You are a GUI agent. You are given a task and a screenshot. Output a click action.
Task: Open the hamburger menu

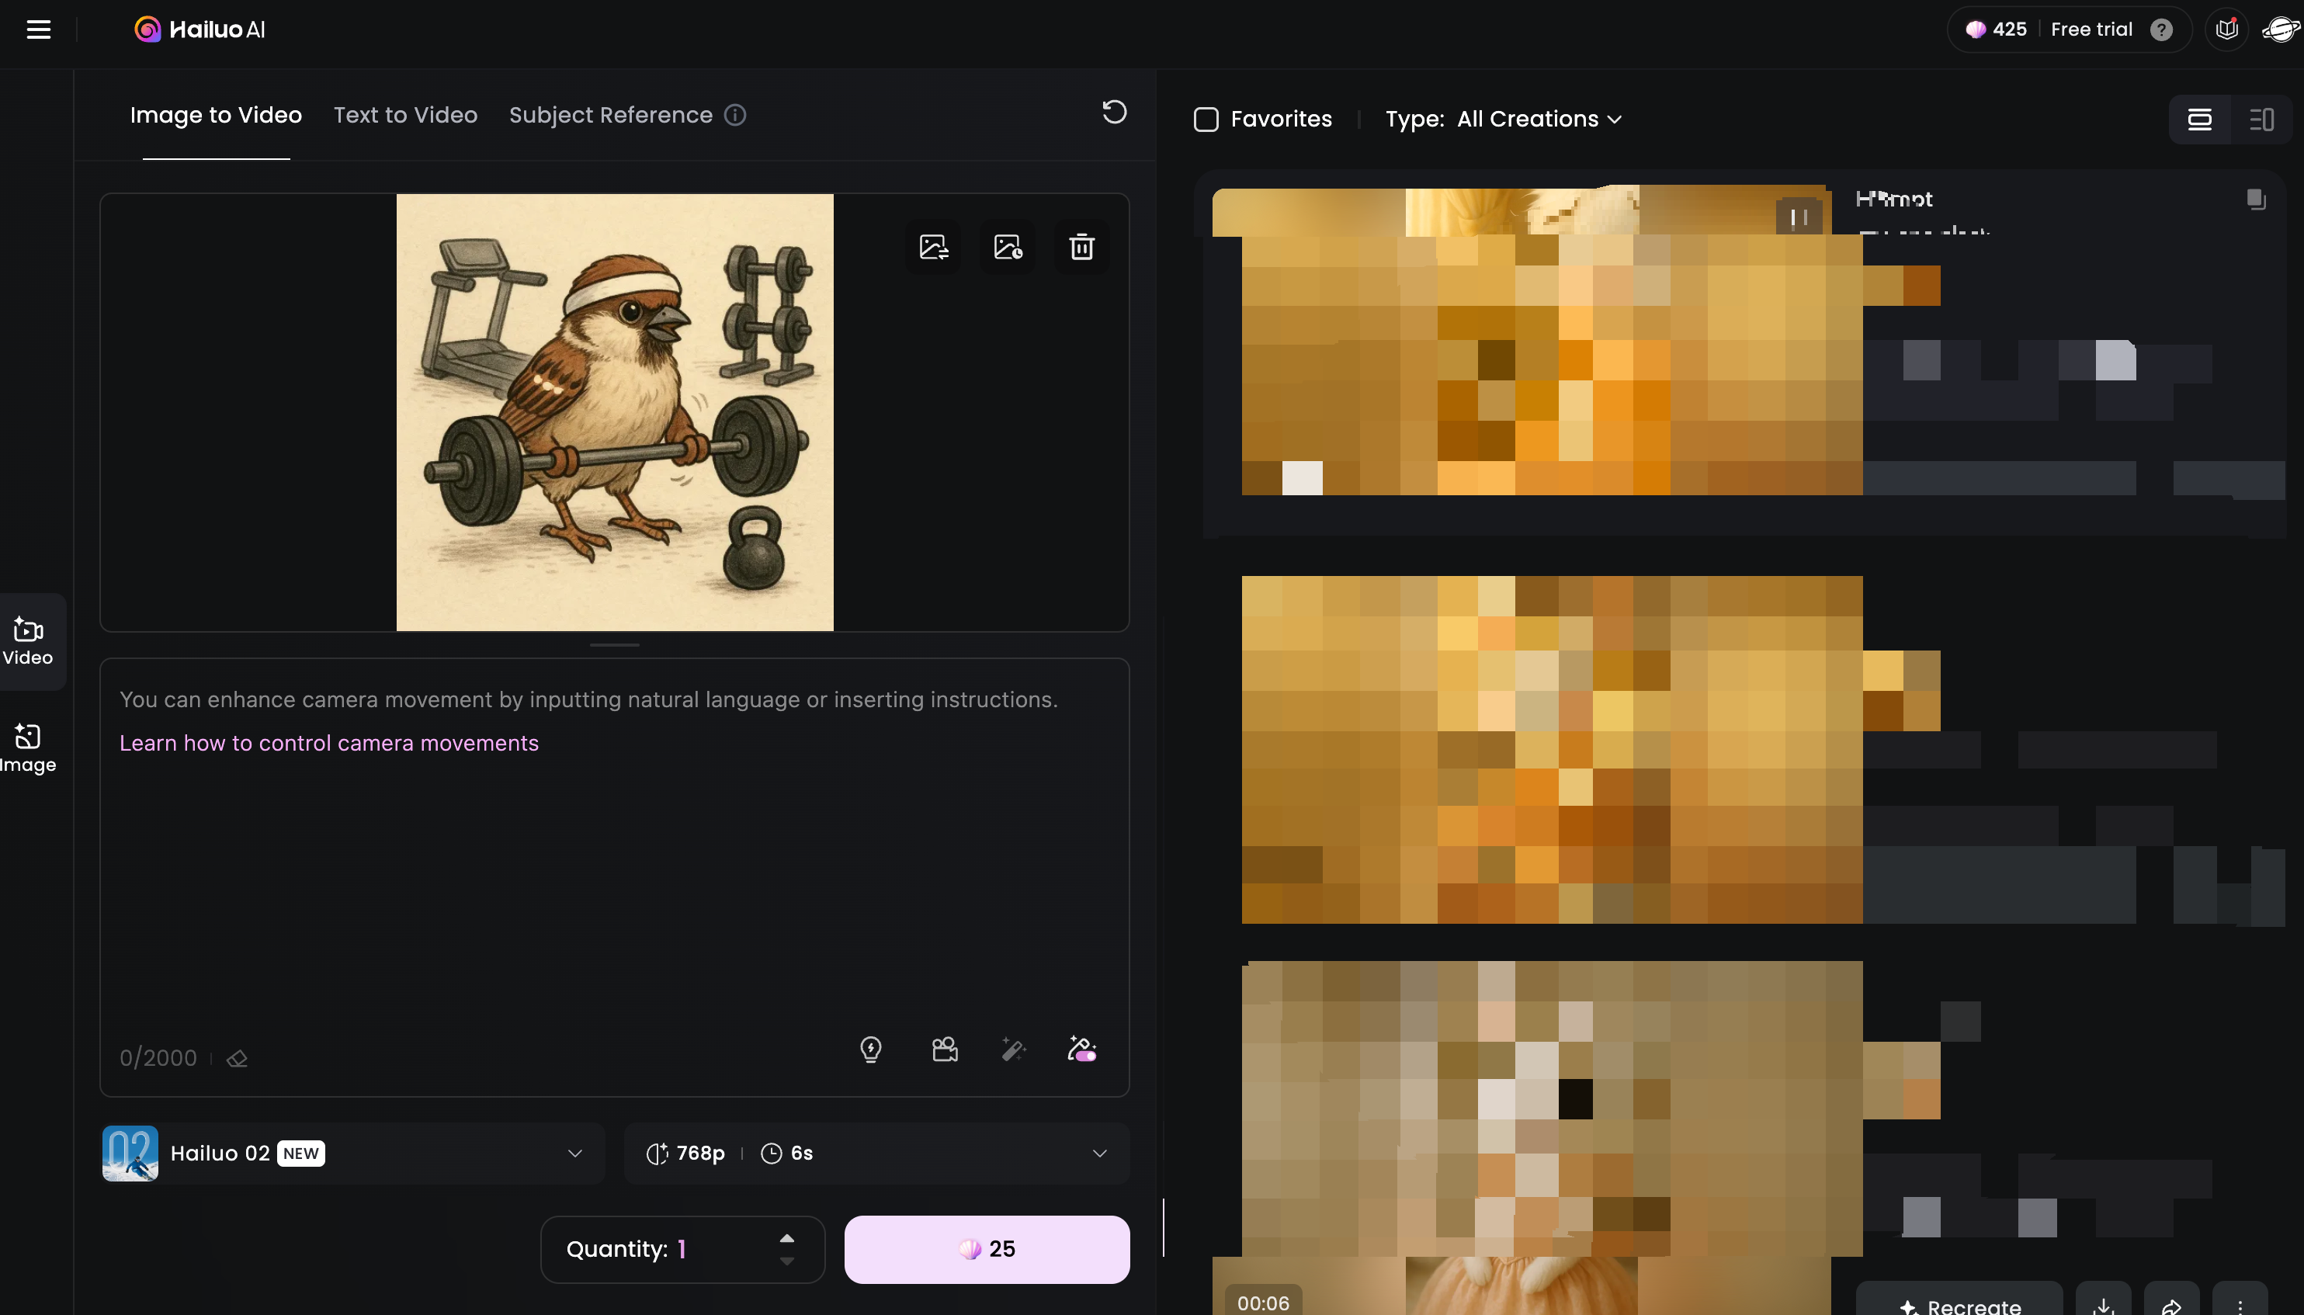38,29
